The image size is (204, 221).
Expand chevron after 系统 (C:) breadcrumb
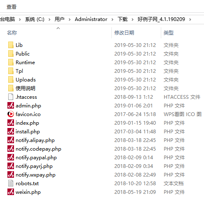point(49,19)
